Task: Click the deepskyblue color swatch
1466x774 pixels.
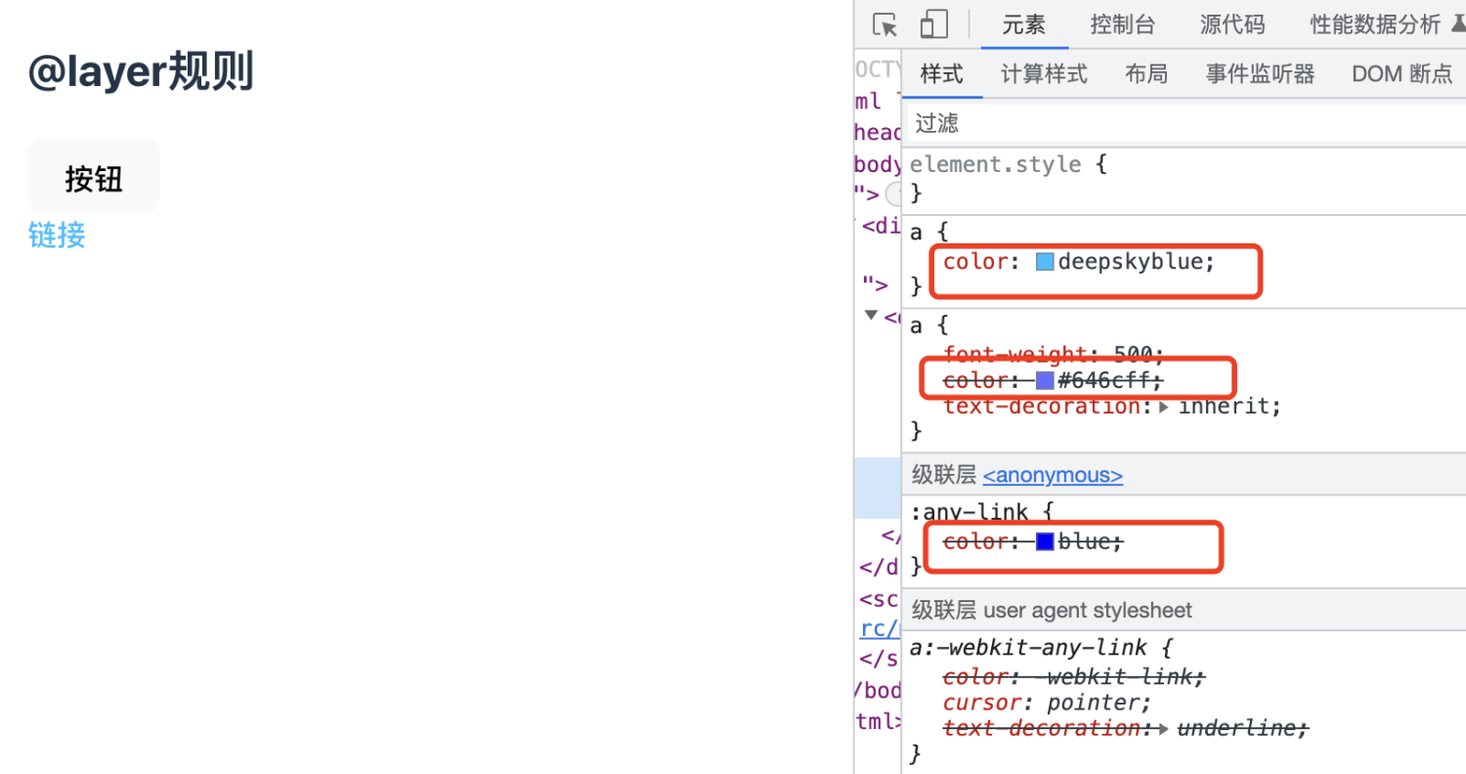Action: pyautogui.click(x=1045, y=262)
